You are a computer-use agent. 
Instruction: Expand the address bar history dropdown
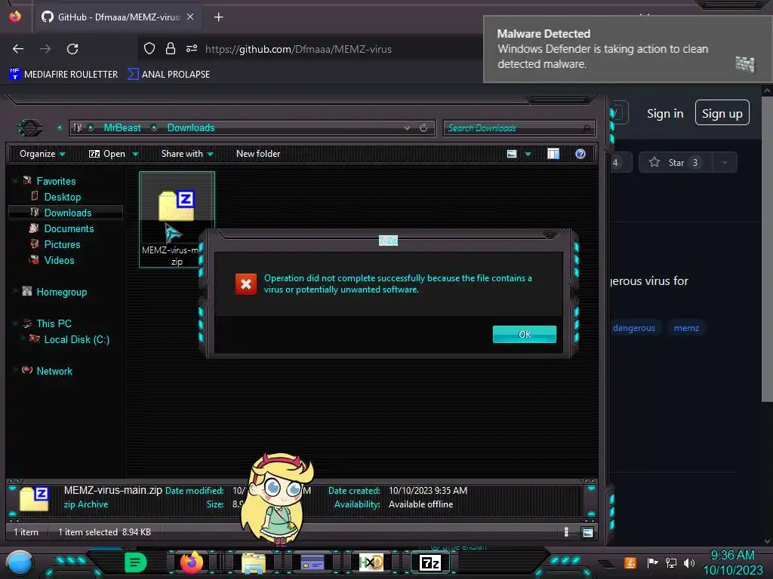(407, 128)
